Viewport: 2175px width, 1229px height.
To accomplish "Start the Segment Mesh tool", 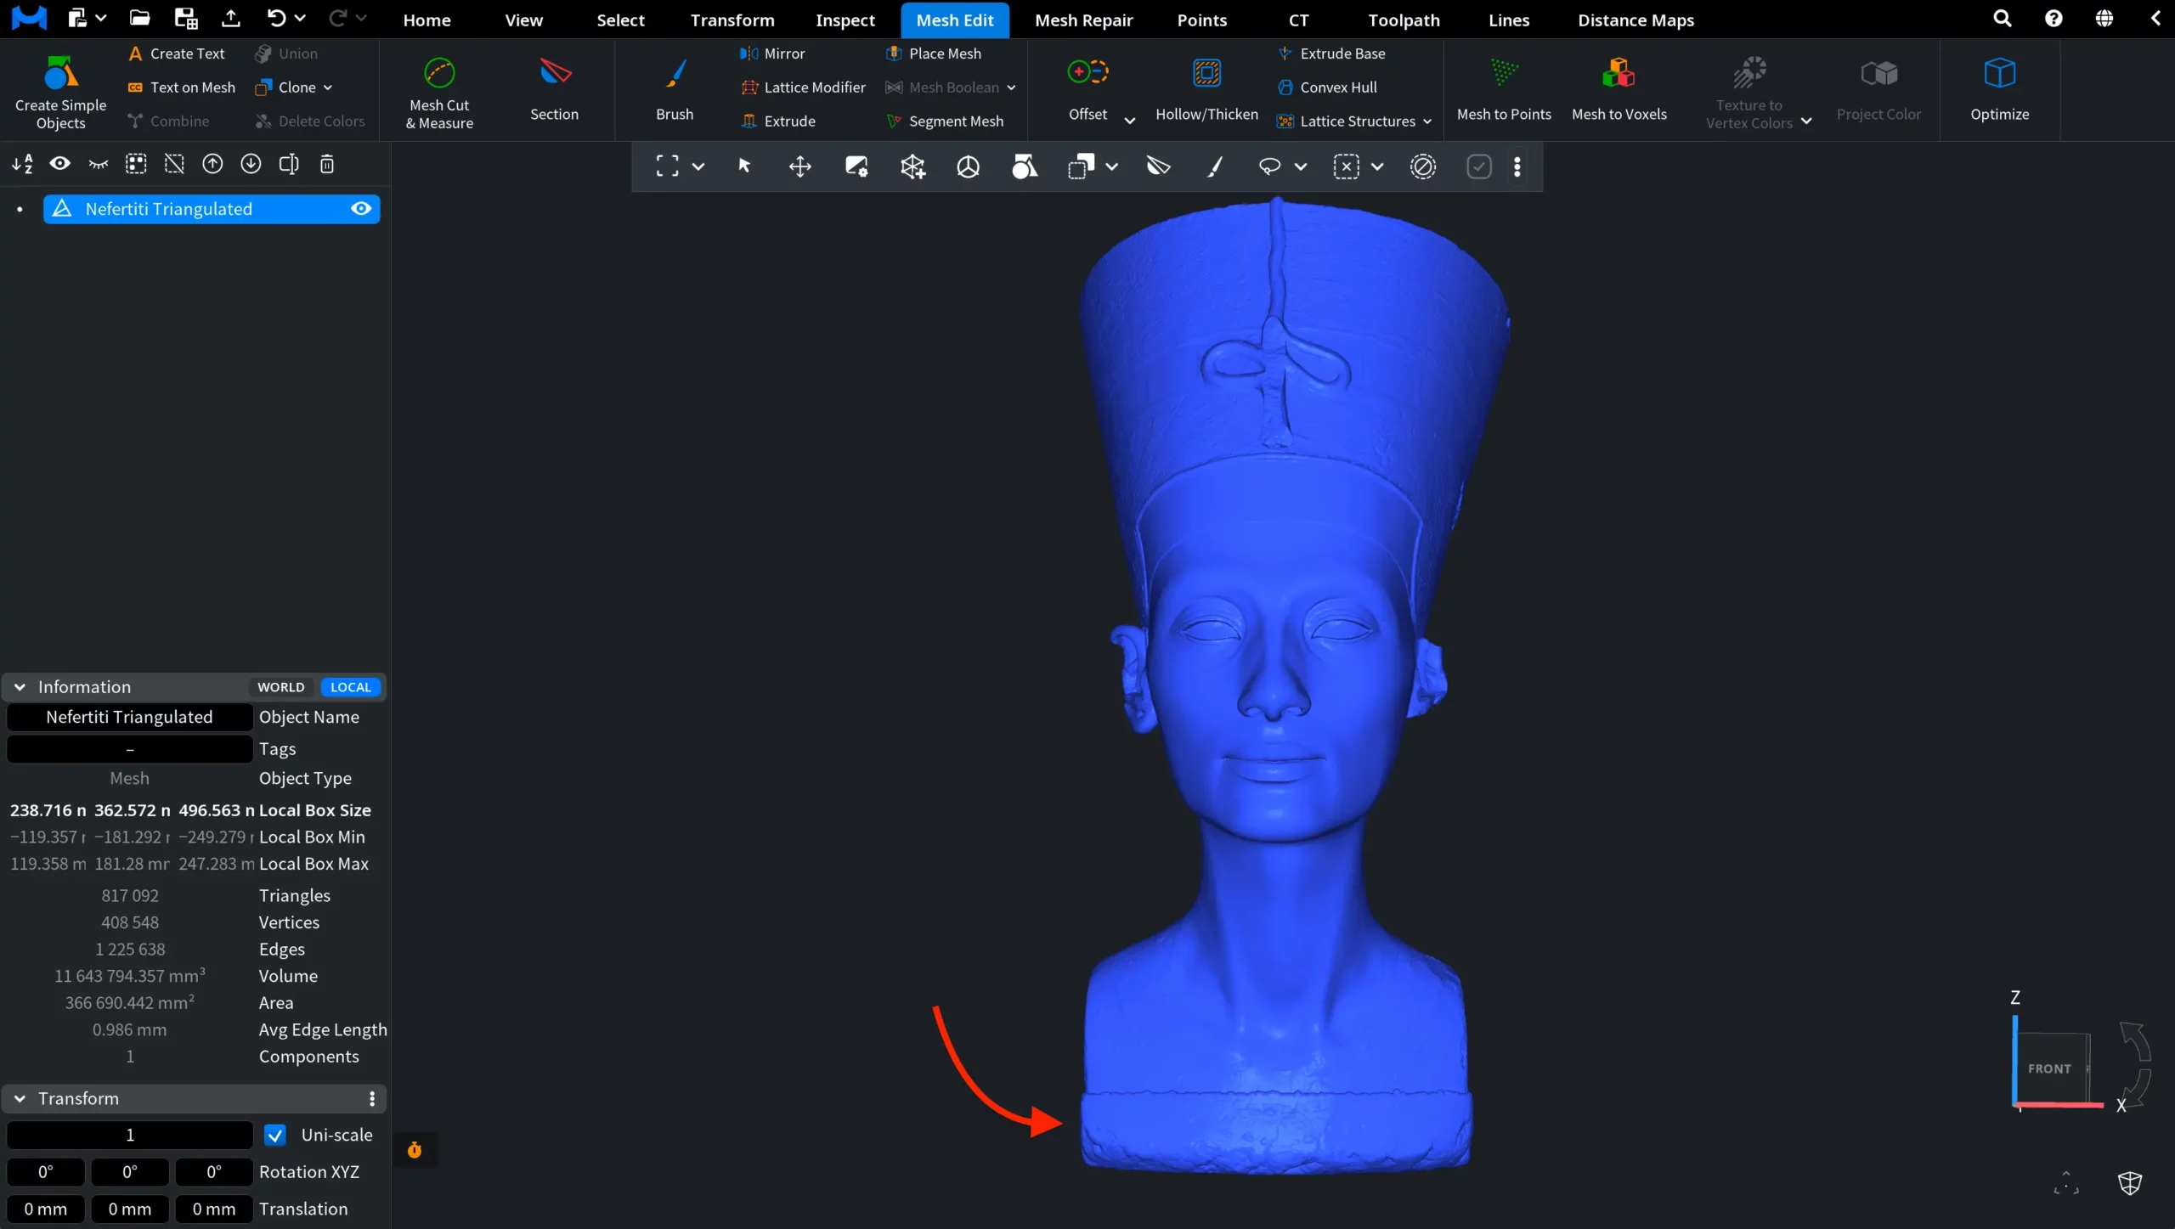I will (x=945, y=121).
